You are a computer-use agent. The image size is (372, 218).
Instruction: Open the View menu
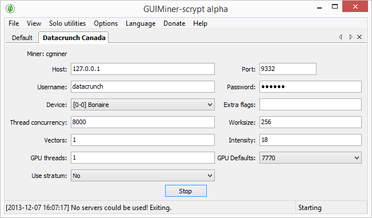[x=34, y=23]
